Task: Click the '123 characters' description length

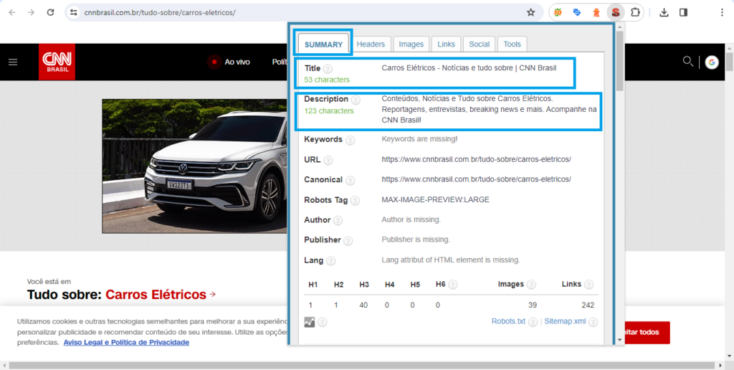Action: pos(328,111)
